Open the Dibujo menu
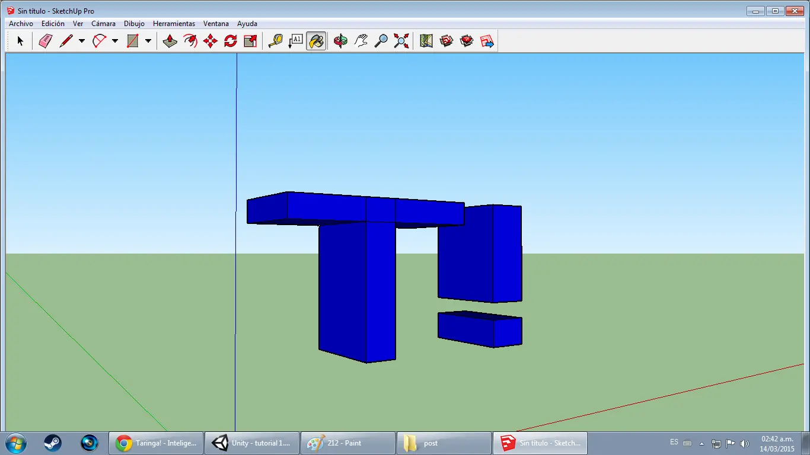Viewport: 810px width, 455px height. (134, 24)
